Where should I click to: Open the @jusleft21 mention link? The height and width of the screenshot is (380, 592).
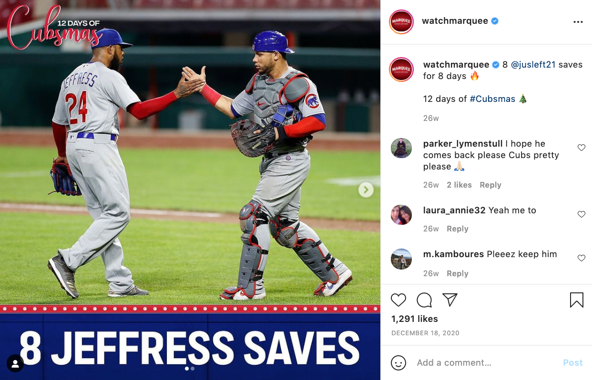[533, 65]
